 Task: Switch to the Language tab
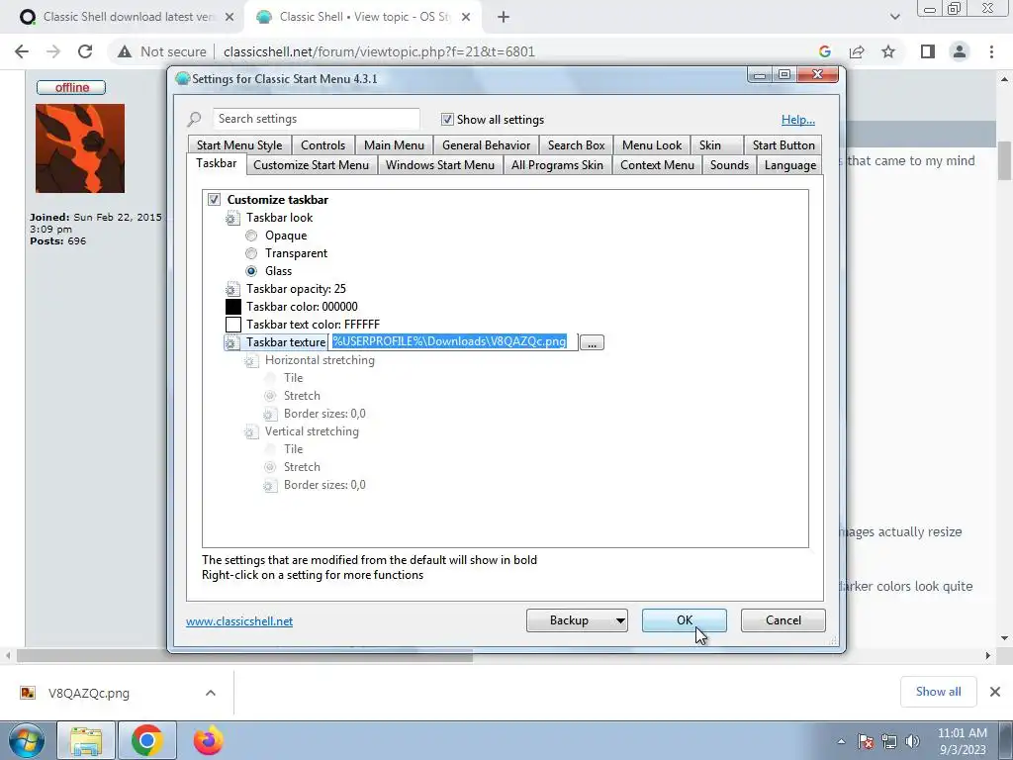point(790,165)
